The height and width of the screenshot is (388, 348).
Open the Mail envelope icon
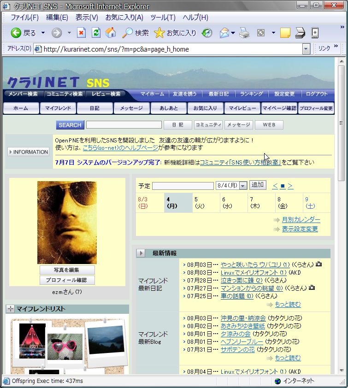[x=224, y=33]
